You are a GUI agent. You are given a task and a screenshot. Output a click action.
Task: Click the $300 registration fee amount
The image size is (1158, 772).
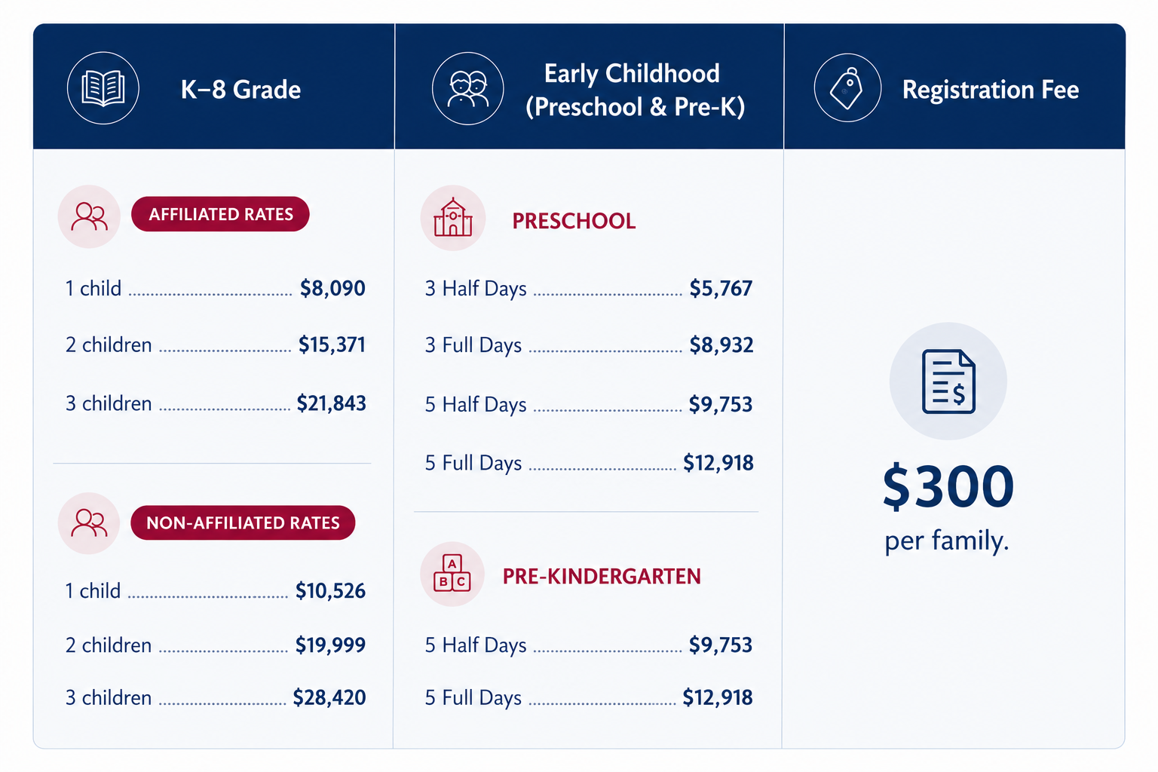coord(948,486)
